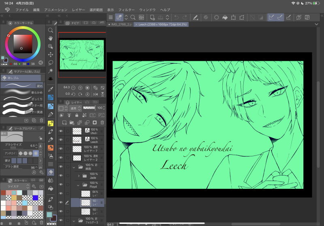Create new layer folder icon
Screen dimensions: 324x226
[x=72, y=123]
